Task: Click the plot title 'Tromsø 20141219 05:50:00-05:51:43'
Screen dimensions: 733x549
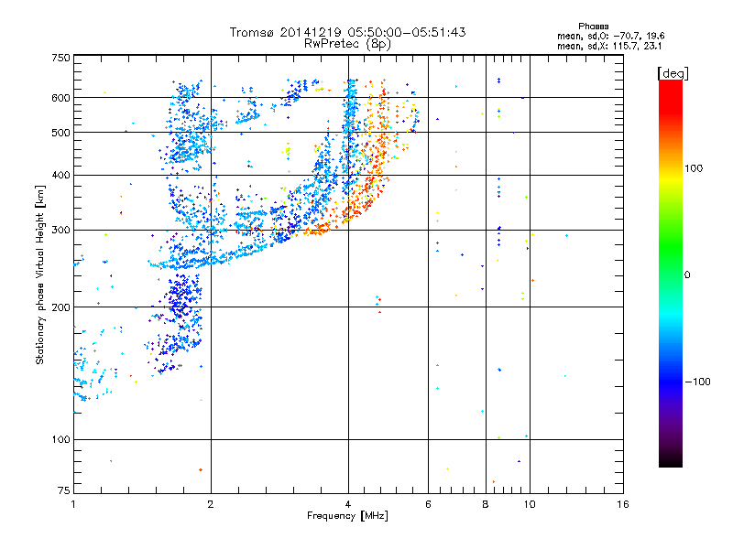Action: point(348,32)
